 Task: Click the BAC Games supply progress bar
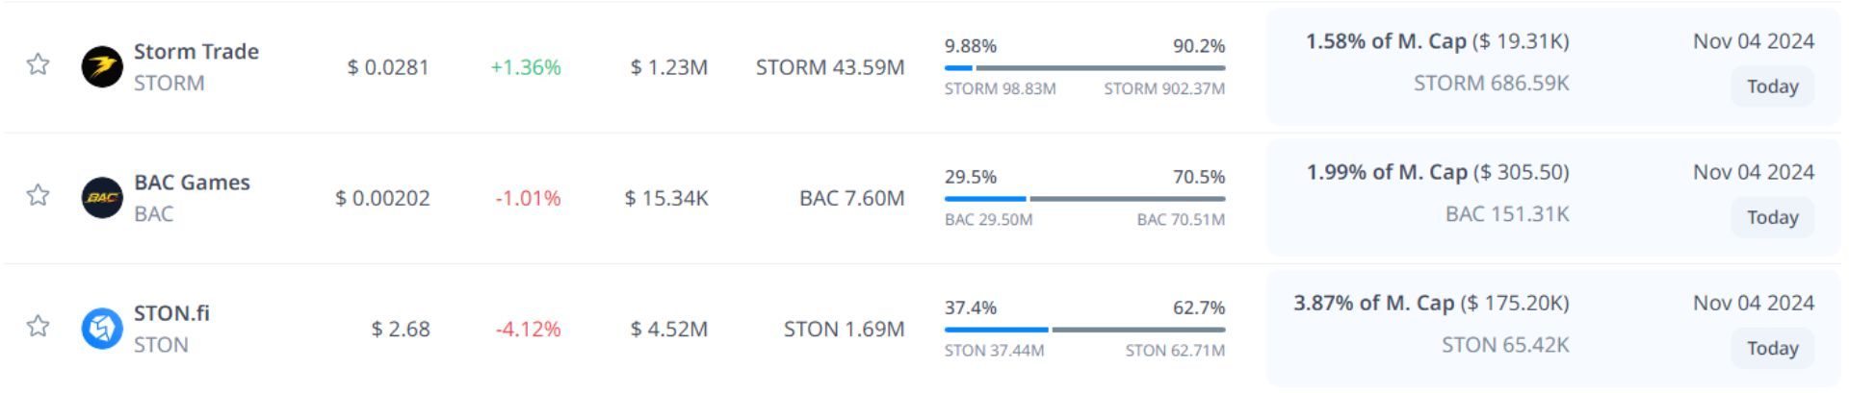pos(1084,199)
